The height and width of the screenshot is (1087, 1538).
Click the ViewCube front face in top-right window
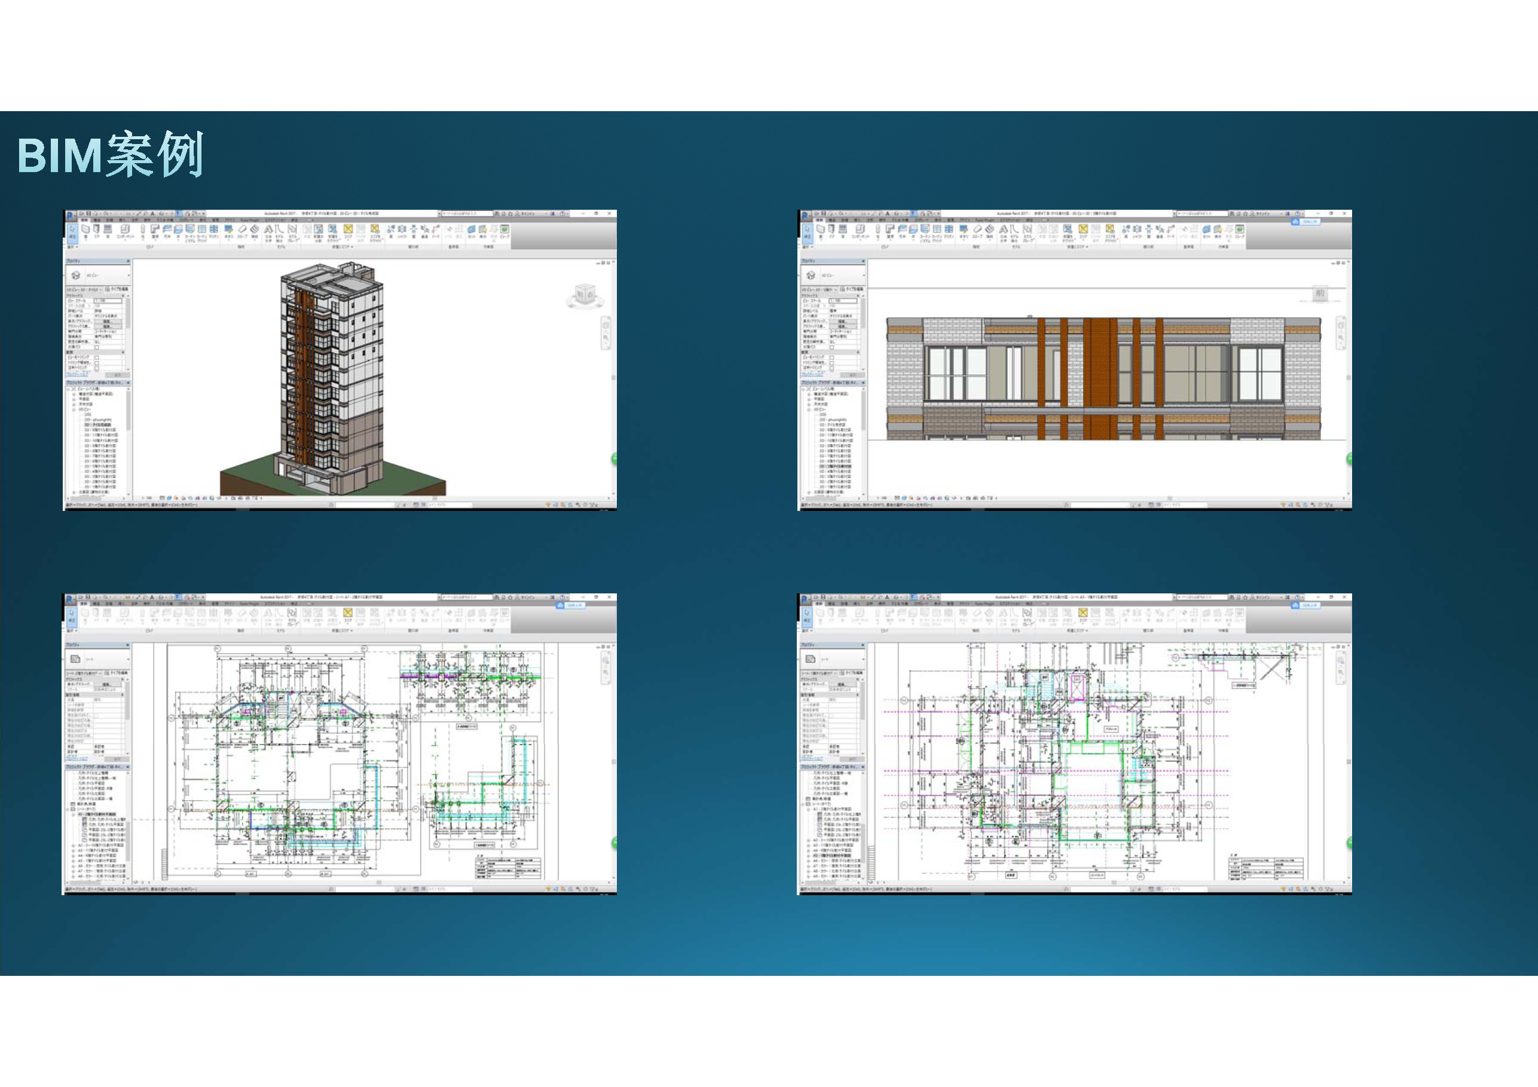[x=1320, y=293]
